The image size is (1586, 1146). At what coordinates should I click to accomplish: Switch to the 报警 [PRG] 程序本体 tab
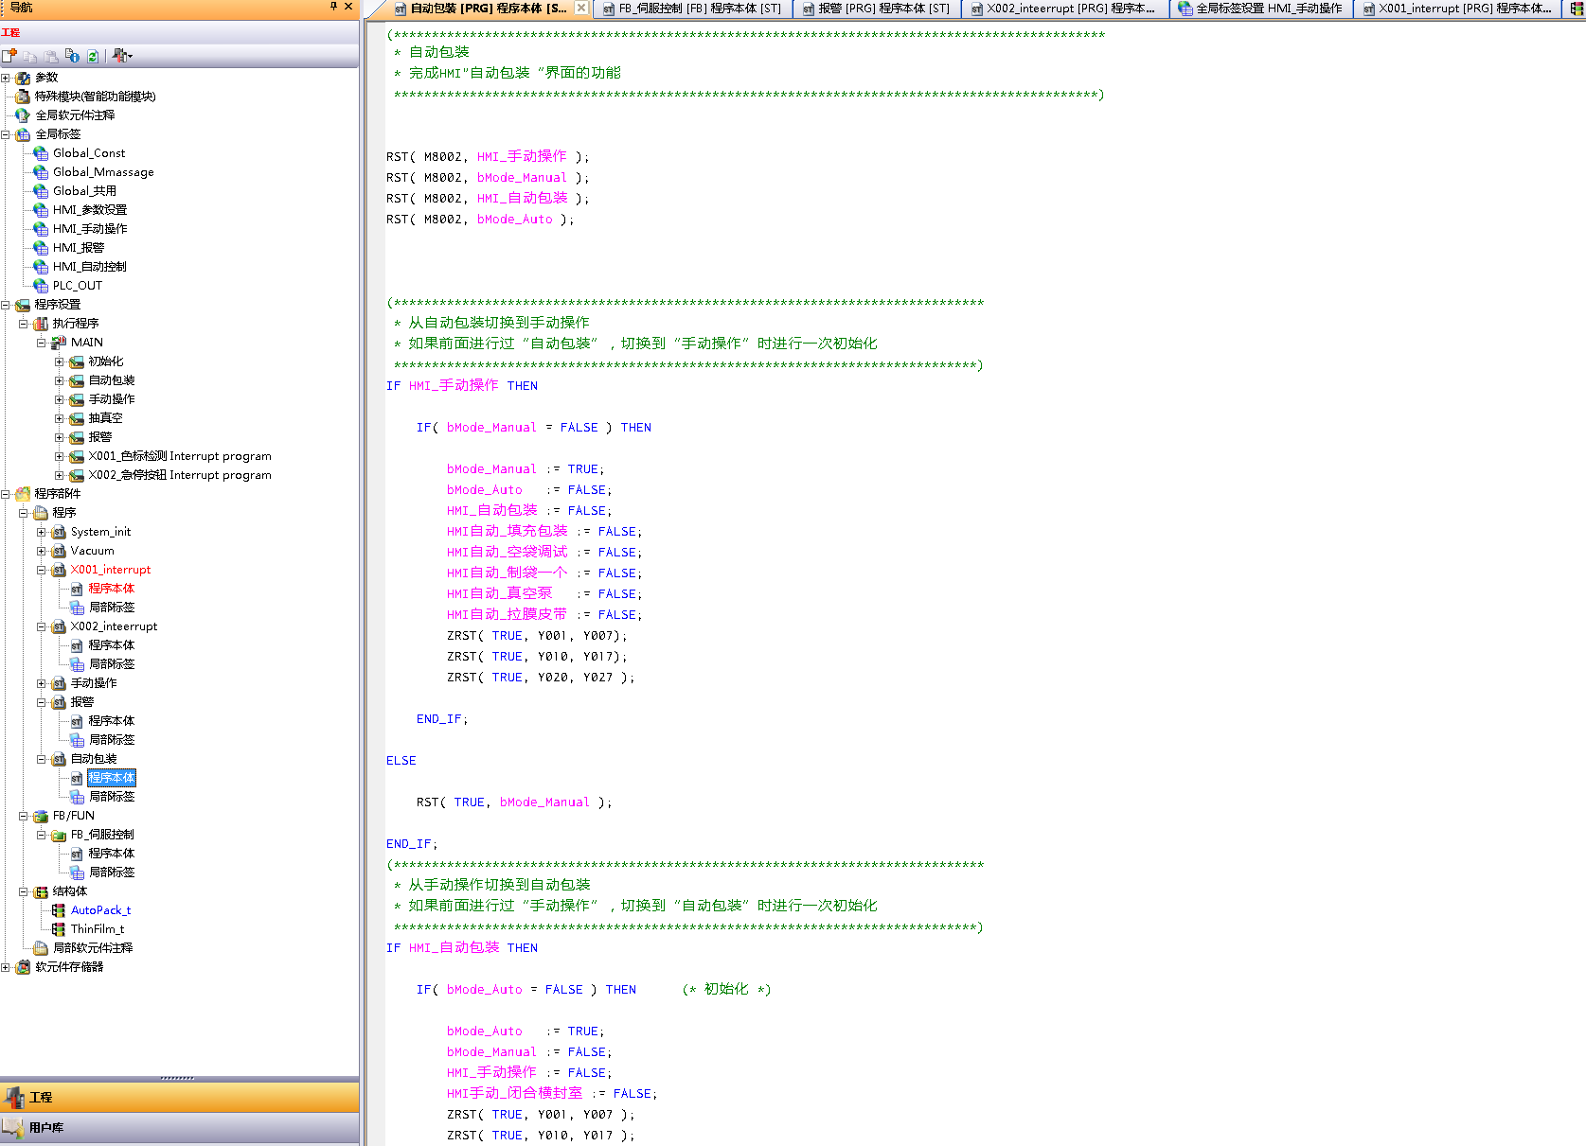click(877, 9)
